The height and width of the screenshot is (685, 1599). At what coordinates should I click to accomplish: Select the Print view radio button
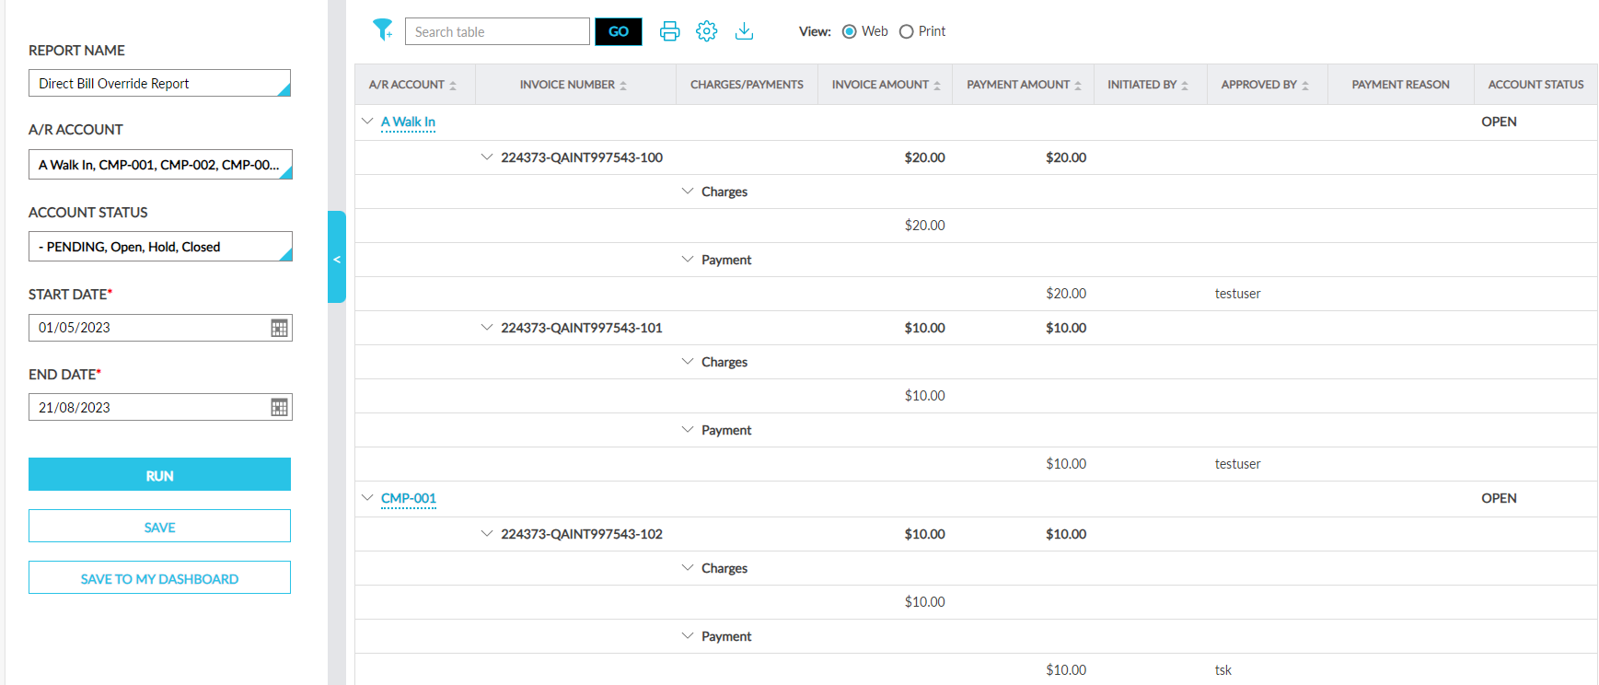[906, 31]
